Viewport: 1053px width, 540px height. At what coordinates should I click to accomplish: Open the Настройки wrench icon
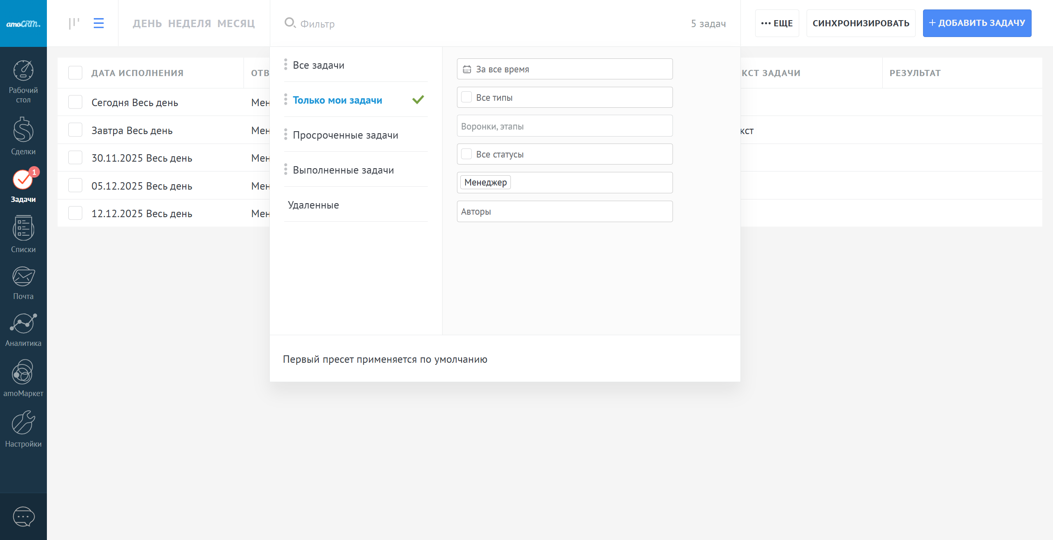click(x=23, y=423)
